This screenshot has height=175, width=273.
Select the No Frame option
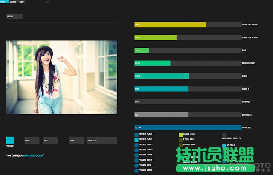pos(224,146)
